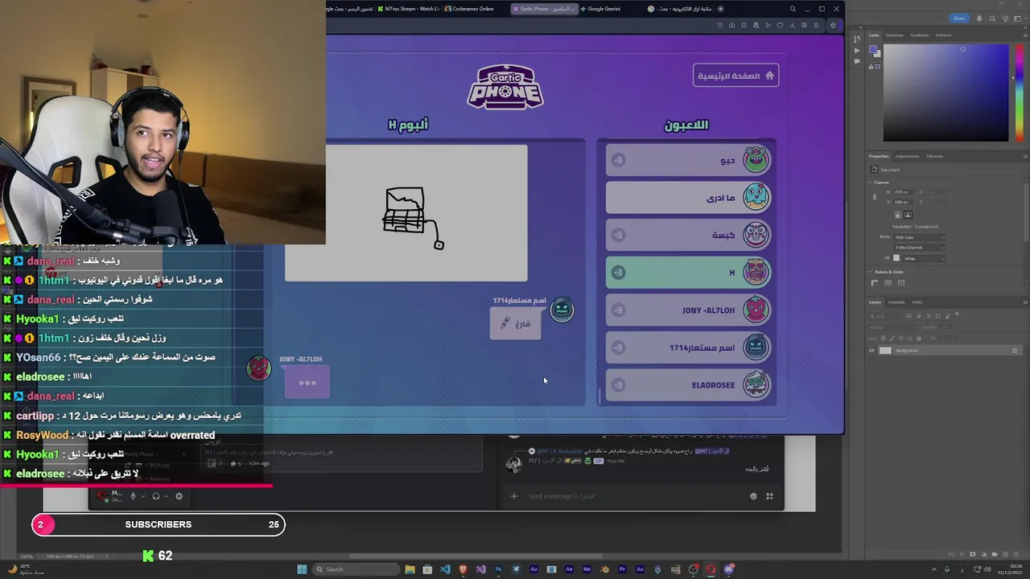Click the Background layer lock icon

(1015, 351)
